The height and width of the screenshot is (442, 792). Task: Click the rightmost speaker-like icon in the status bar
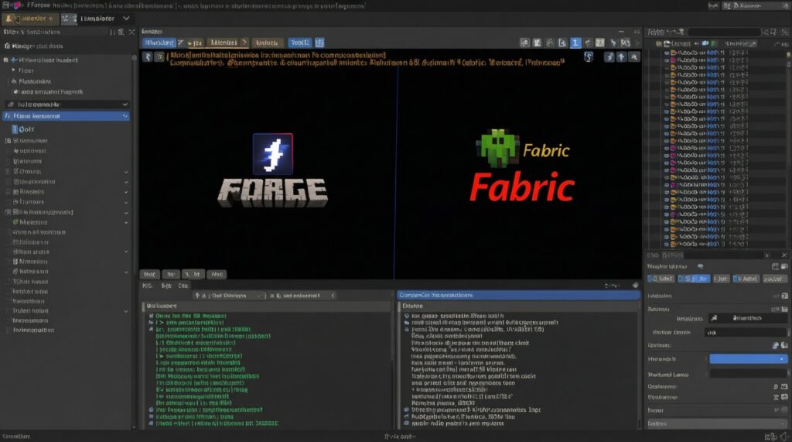(x=783, y=436)
